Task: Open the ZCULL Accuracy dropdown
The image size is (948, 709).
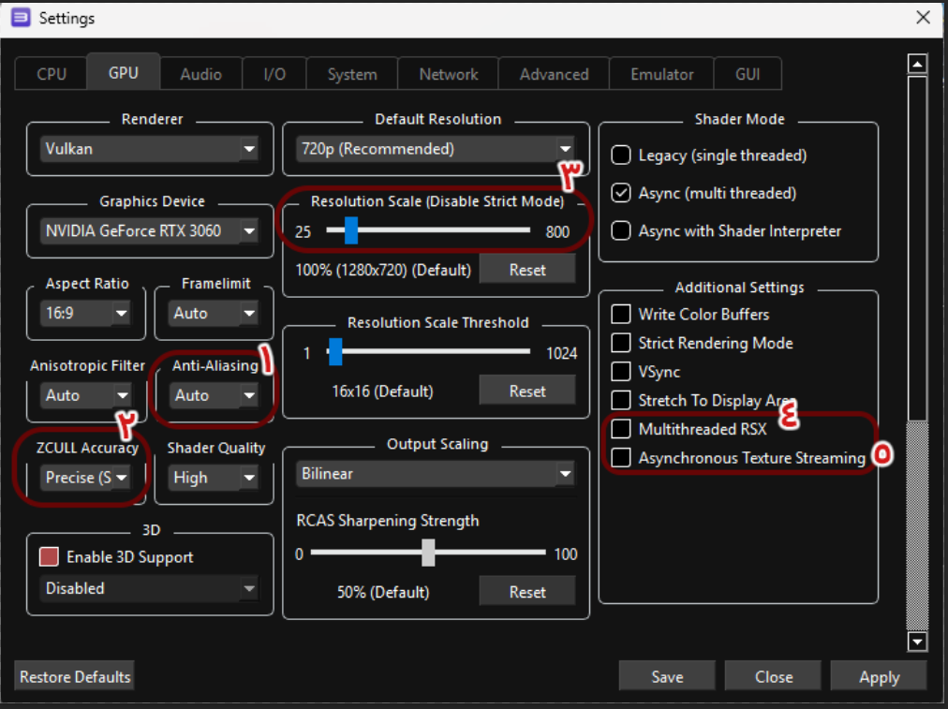Action: [x=86, y=478]
